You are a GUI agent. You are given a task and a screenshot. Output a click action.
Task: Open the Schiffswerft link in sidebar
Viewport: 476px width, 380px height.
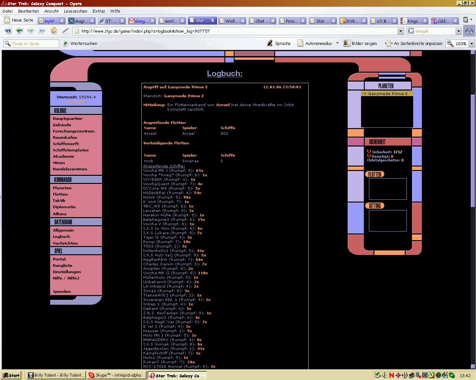(x=66, y=144)
